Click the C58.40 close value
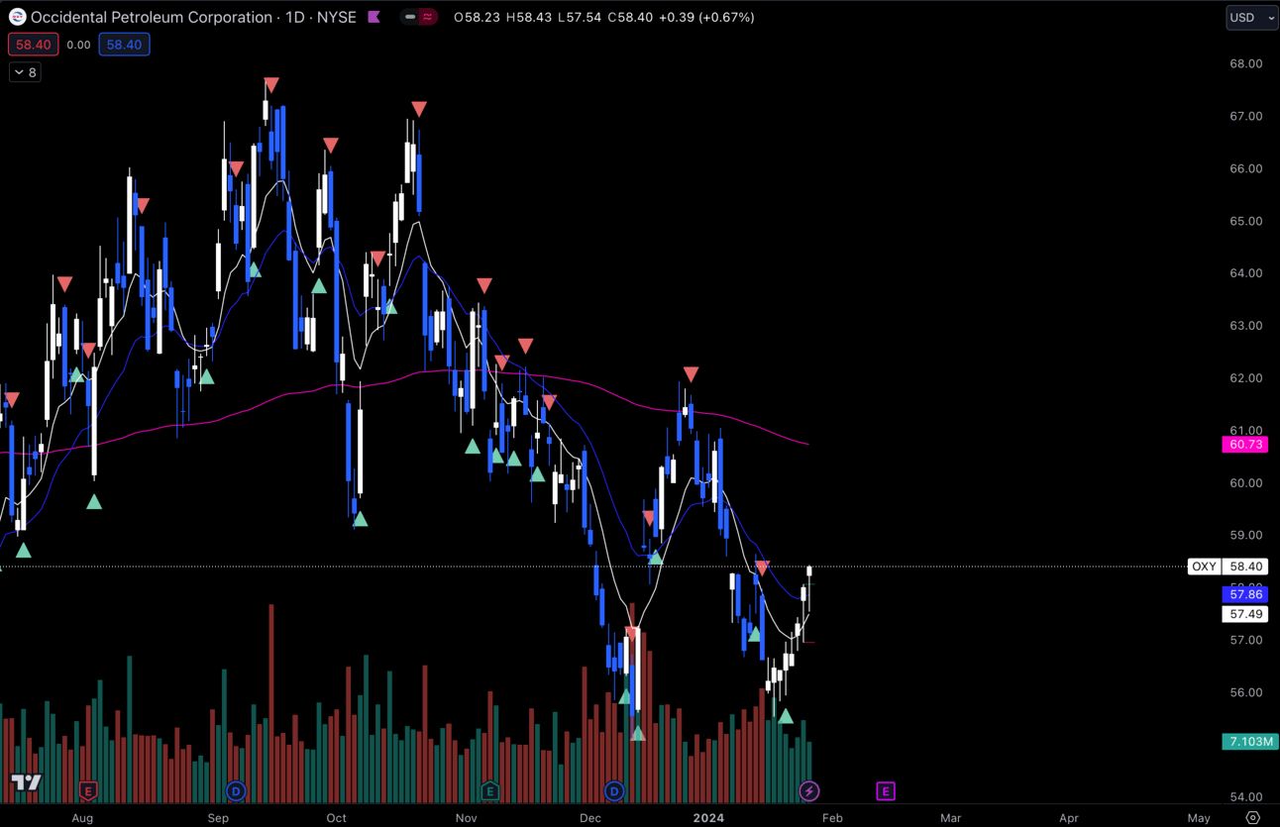 [x=629, y=17]
